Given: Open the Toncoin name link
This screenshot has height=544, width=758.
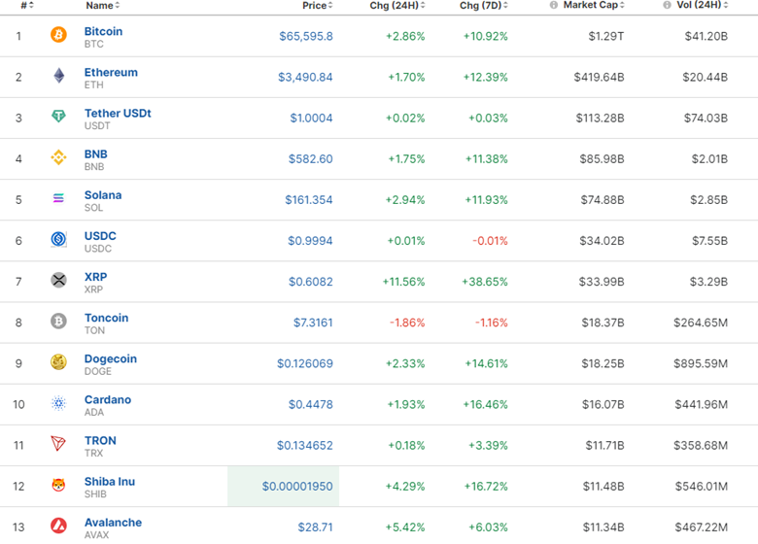Looking at the screenshot, I should [106, 318].
